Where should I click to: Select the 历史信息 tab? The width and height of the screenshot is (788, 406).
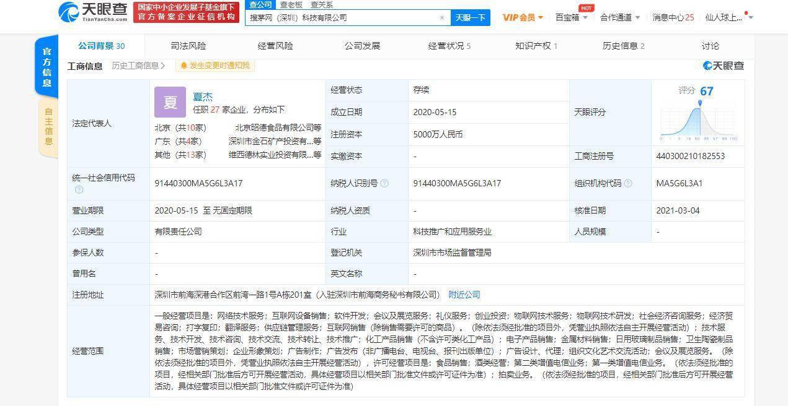click(x=624, y=46)
